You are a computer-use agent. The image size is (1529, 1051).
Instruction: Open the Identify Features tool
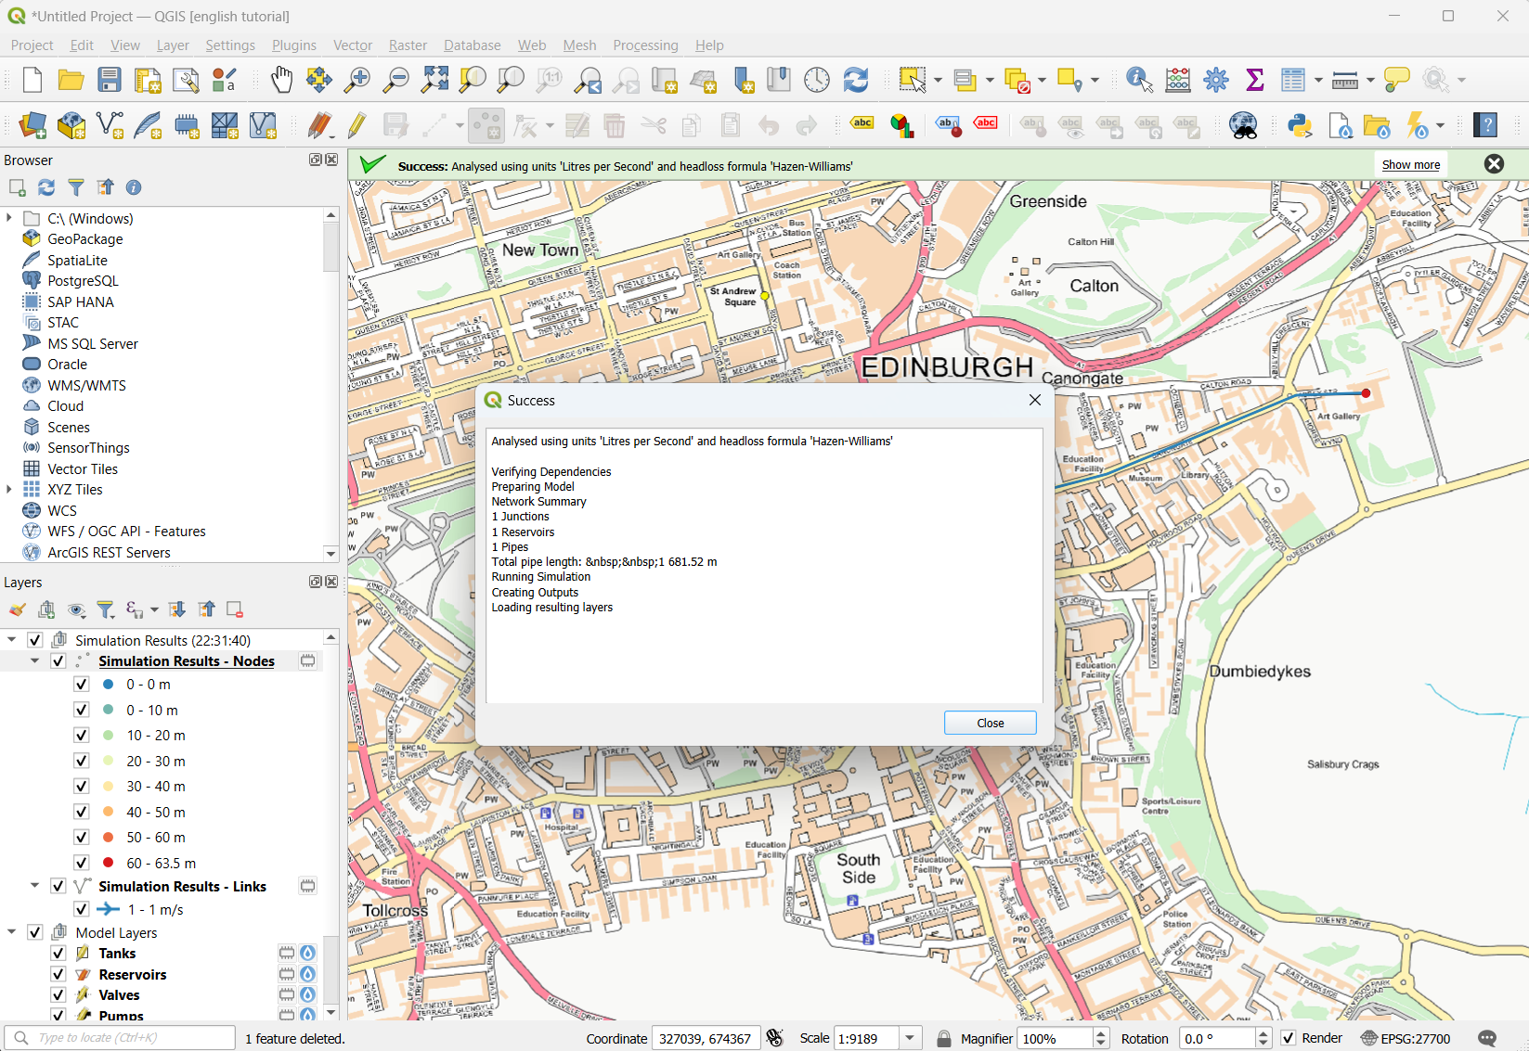pos(1138,81)
